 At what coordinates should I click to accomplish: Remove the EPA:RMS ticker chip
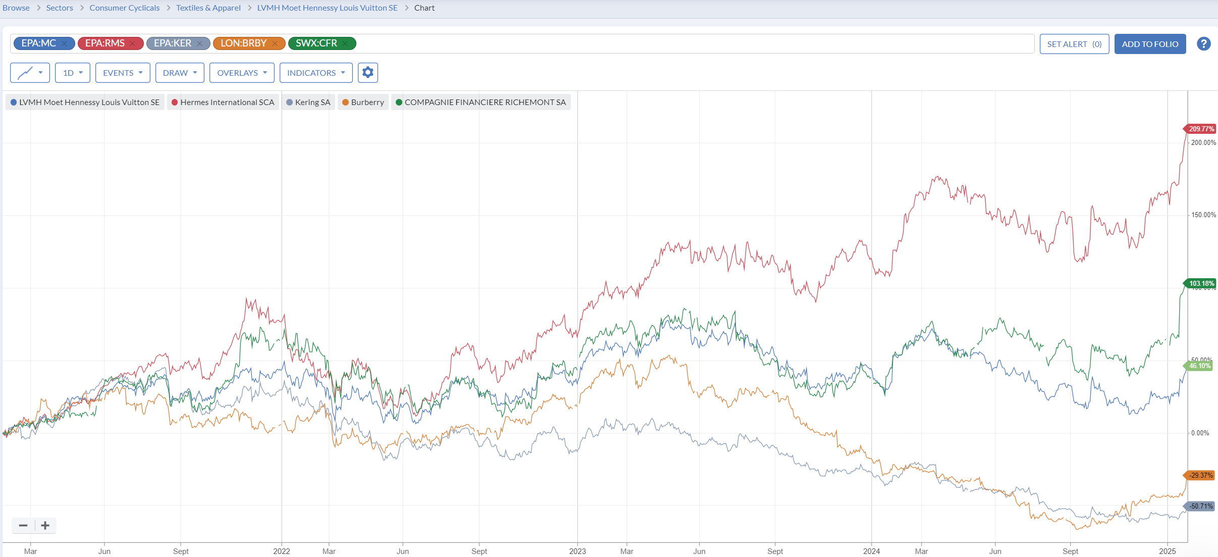point(133,43)
